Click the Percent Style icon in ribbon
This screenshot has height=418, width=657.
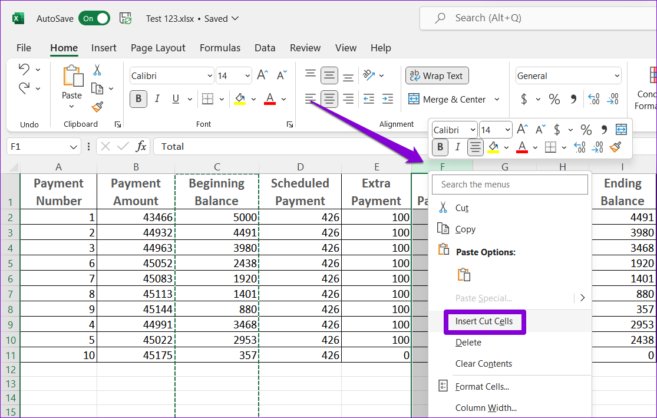[x=554, y=99]
